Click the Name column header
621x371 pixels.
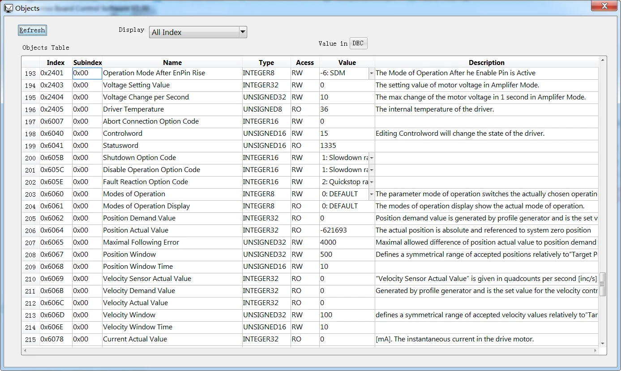tap(172, 63)
